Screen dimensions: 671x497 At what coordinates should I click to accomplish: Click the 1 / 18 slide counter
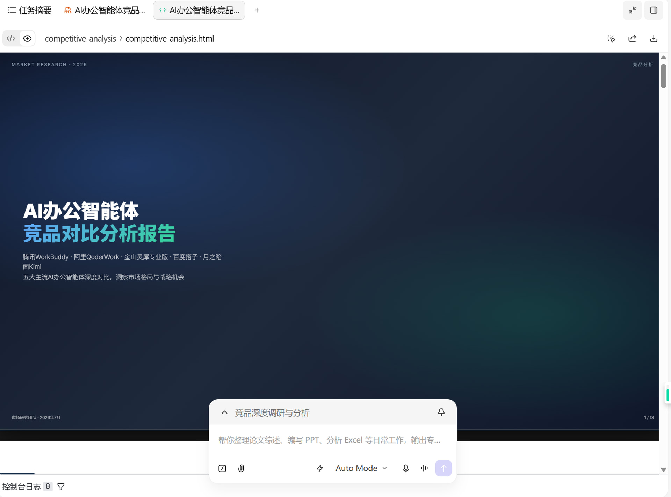(x=649, y=417)
